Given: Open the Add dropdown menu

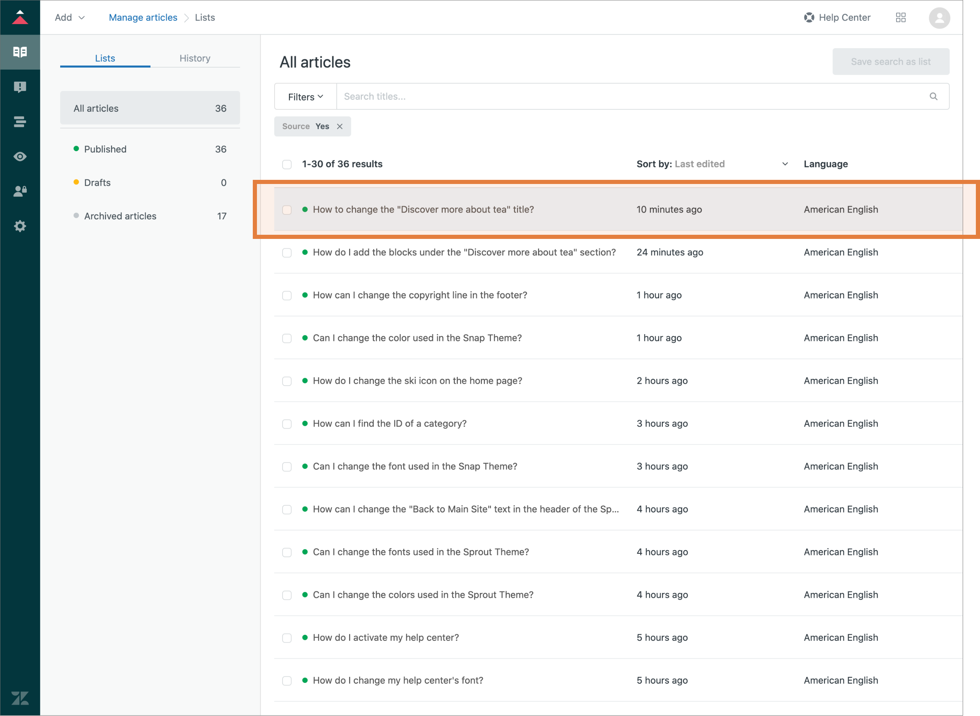Looking at the screenshot, I should point(69,17).
